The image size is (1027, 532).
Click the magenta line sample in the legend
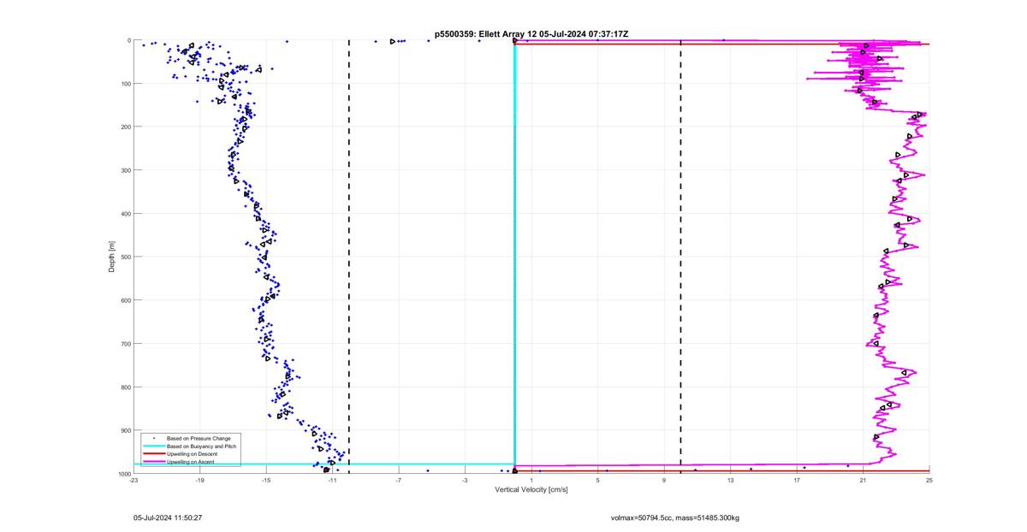coord(153,462)
